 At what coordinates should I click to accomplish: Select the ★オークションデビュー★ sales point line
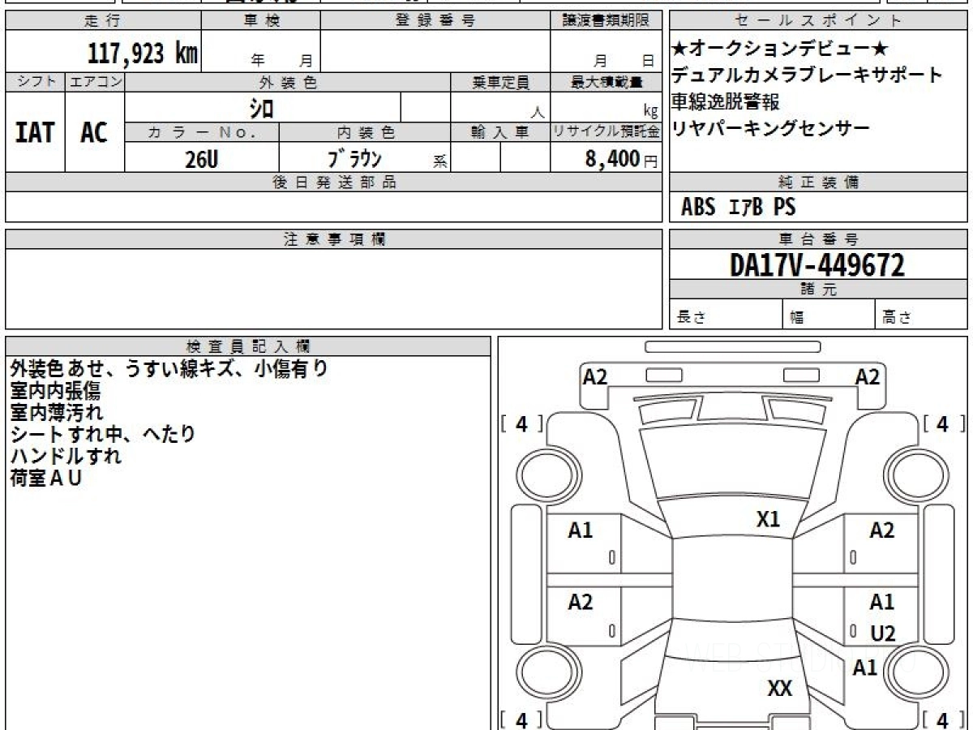pos(780,49)
